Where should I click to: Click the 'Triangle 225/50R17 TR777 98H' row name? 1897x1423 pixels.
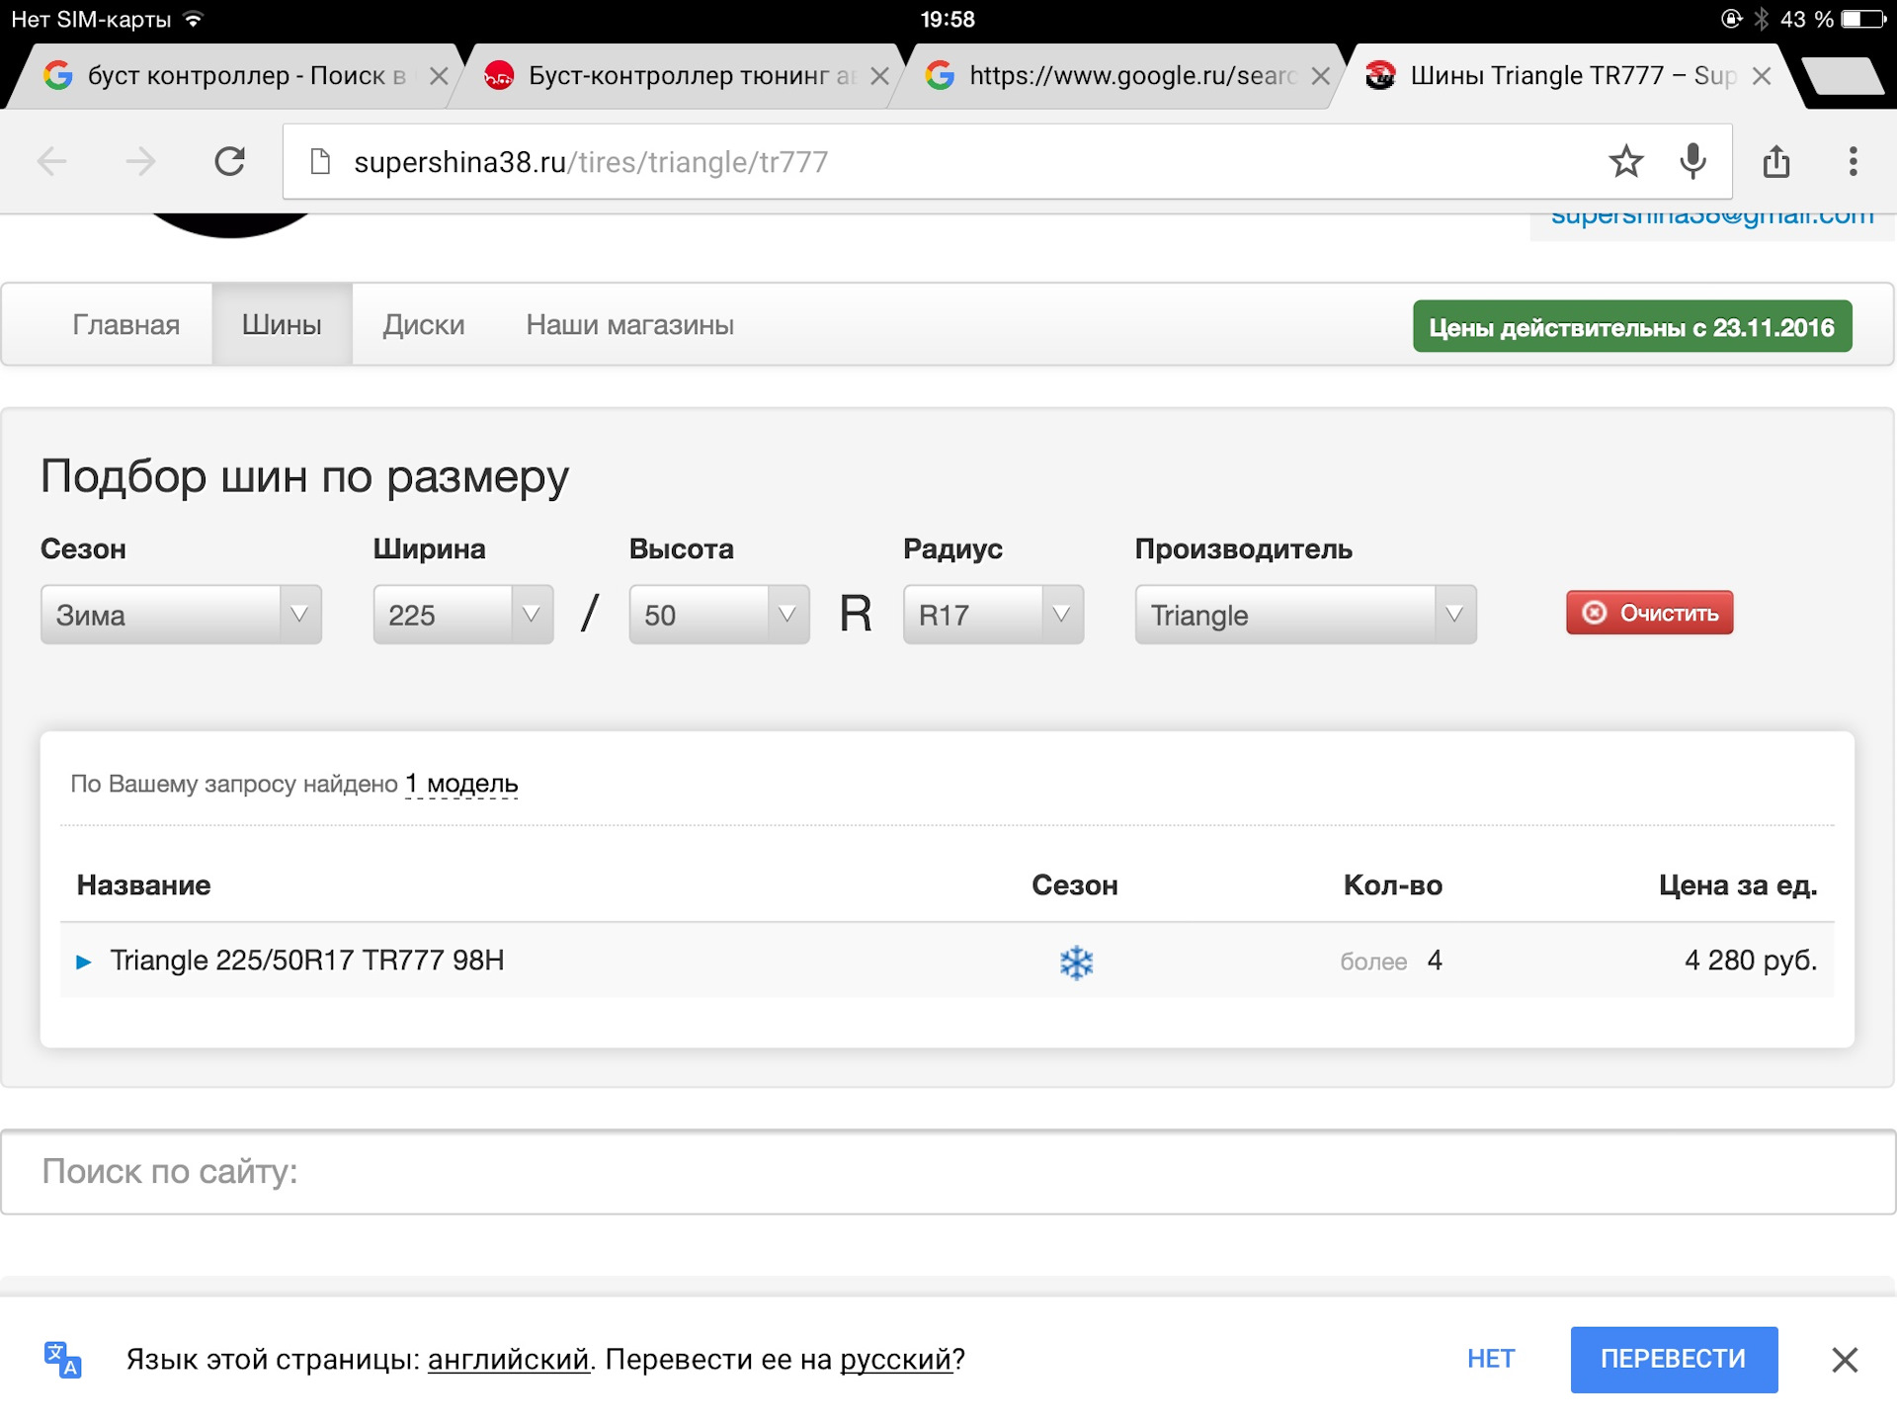click(307, 961)
